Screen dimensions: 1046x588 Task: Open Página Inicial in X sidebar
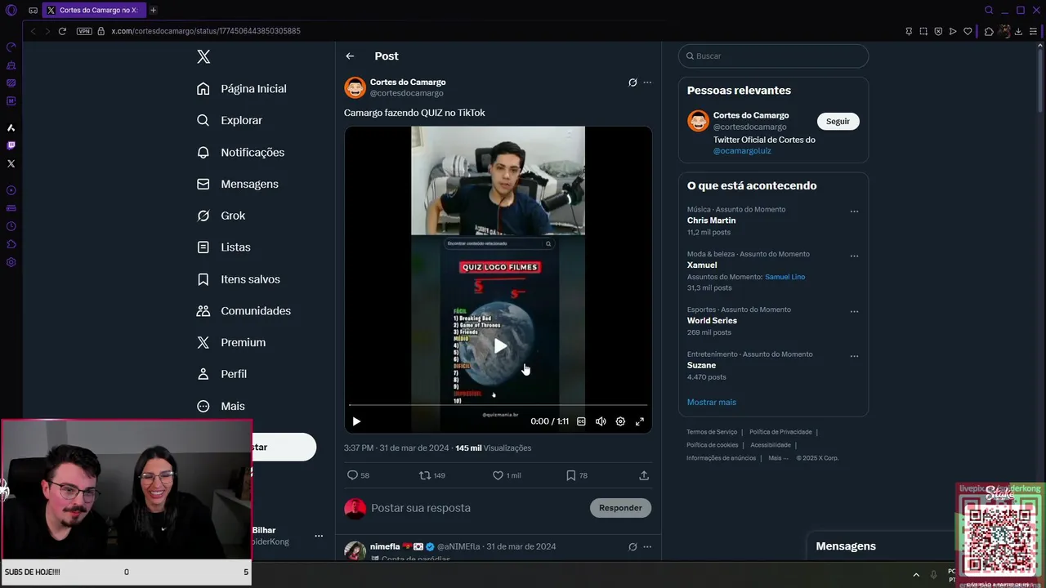tap(242, 88)
